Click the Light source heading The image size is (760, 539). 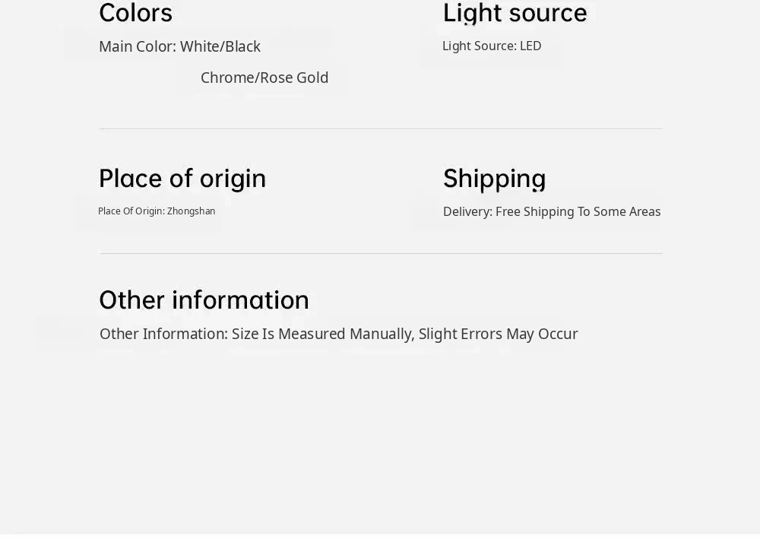[x=515, y=13]
